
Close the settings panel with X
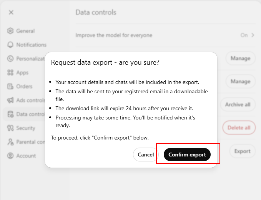[11, 12]
